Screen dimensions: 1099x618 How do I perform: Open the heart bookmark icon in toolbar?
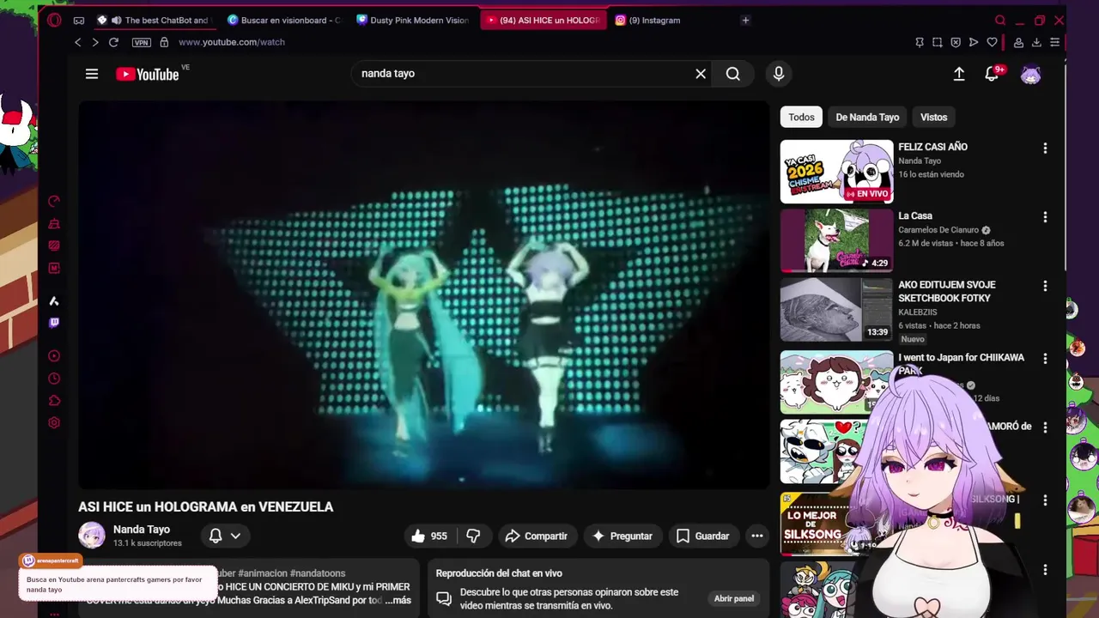coord(992,42)
